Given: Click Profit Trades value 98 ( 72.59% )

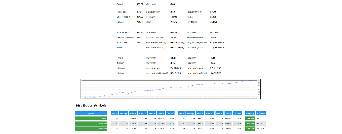Looking at the screenshot, I should [x=177, y=48].
